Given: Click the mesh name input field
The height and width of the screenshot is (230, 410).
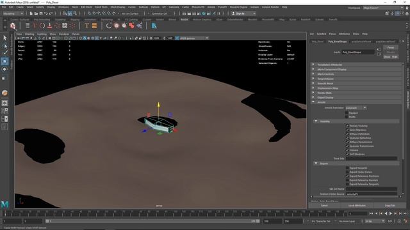Looking at the screenshot, I should [x=358, y=52].
